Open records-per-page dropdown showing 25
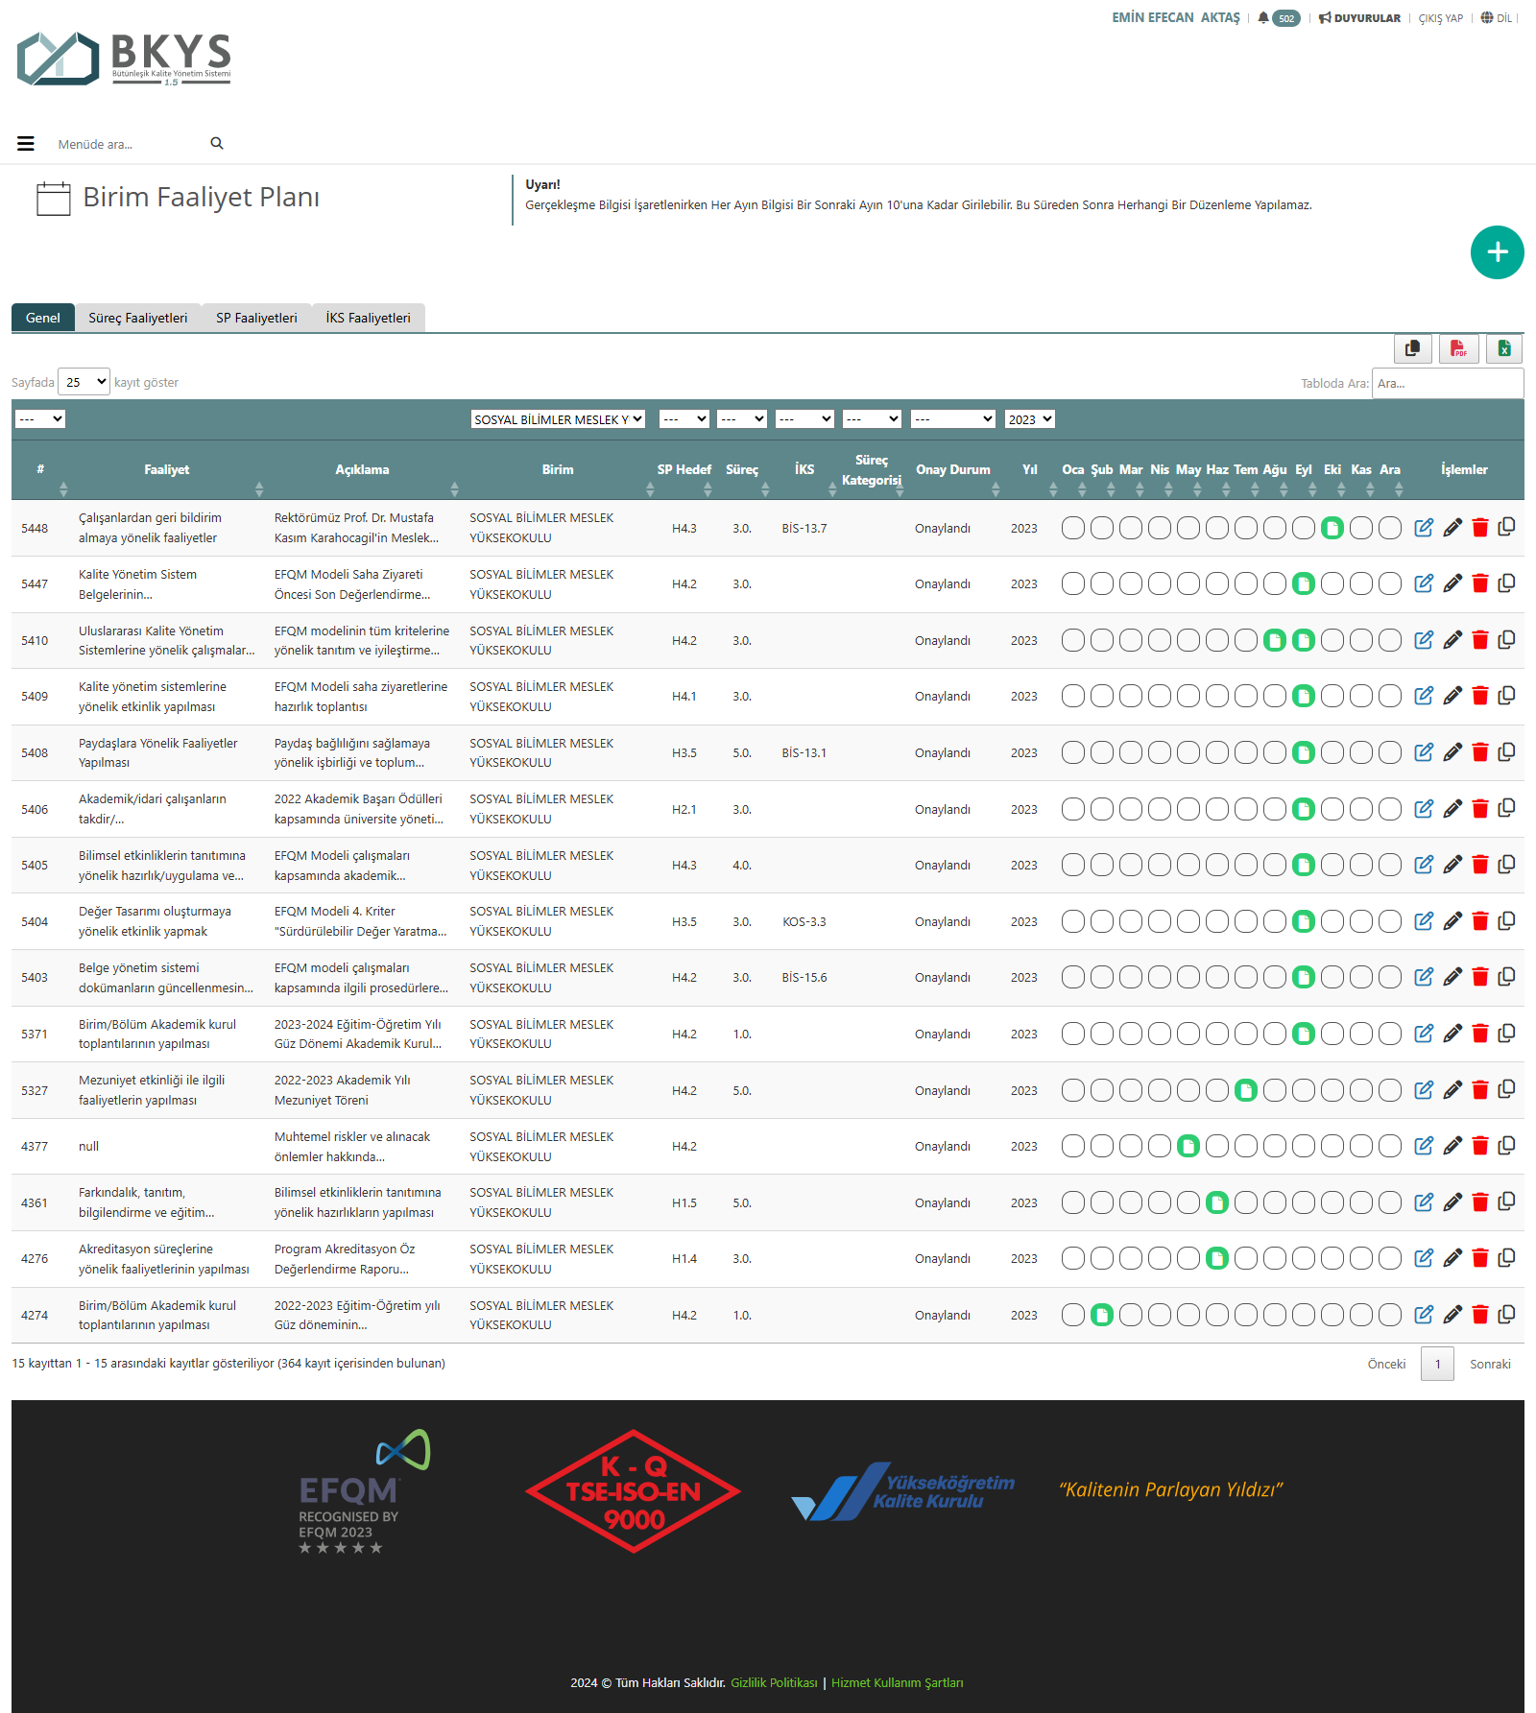The width and height of the screenshot is (1536, 1713). (x=84, y=382)
